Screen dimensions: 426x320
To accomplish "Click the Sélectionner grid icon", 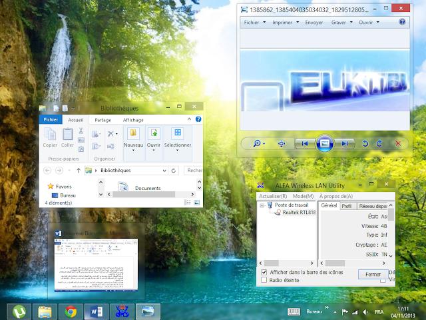I will click(x=178, y=133).
